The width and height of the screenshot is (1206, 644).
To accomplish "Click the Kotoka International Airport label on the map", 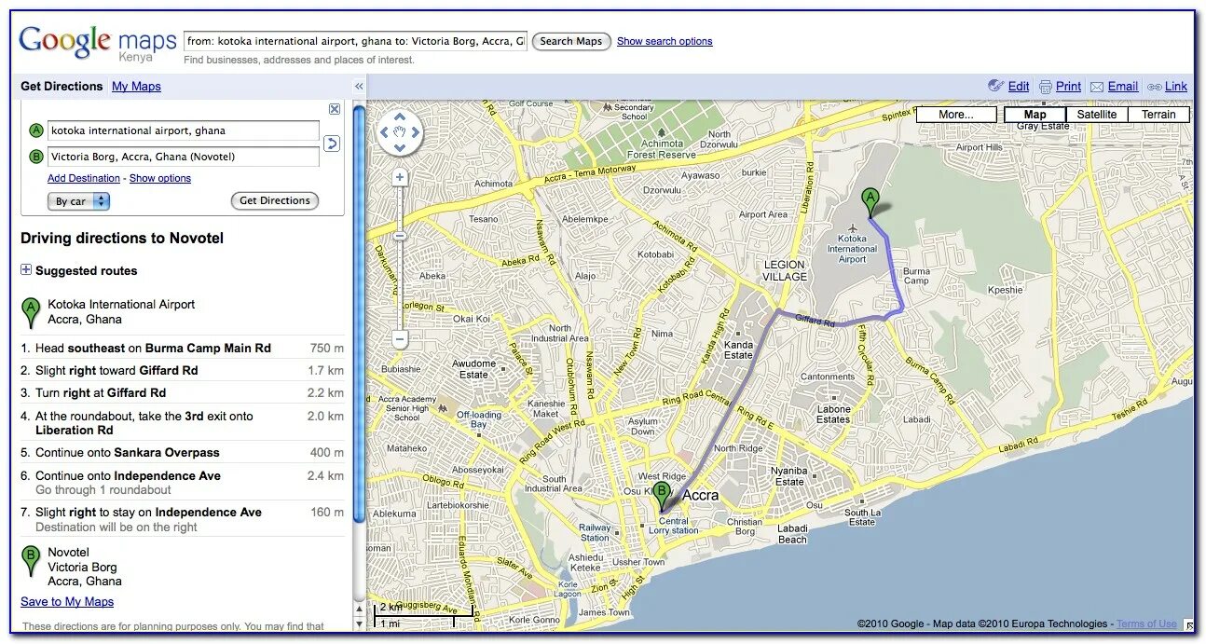I will point(852,249).
